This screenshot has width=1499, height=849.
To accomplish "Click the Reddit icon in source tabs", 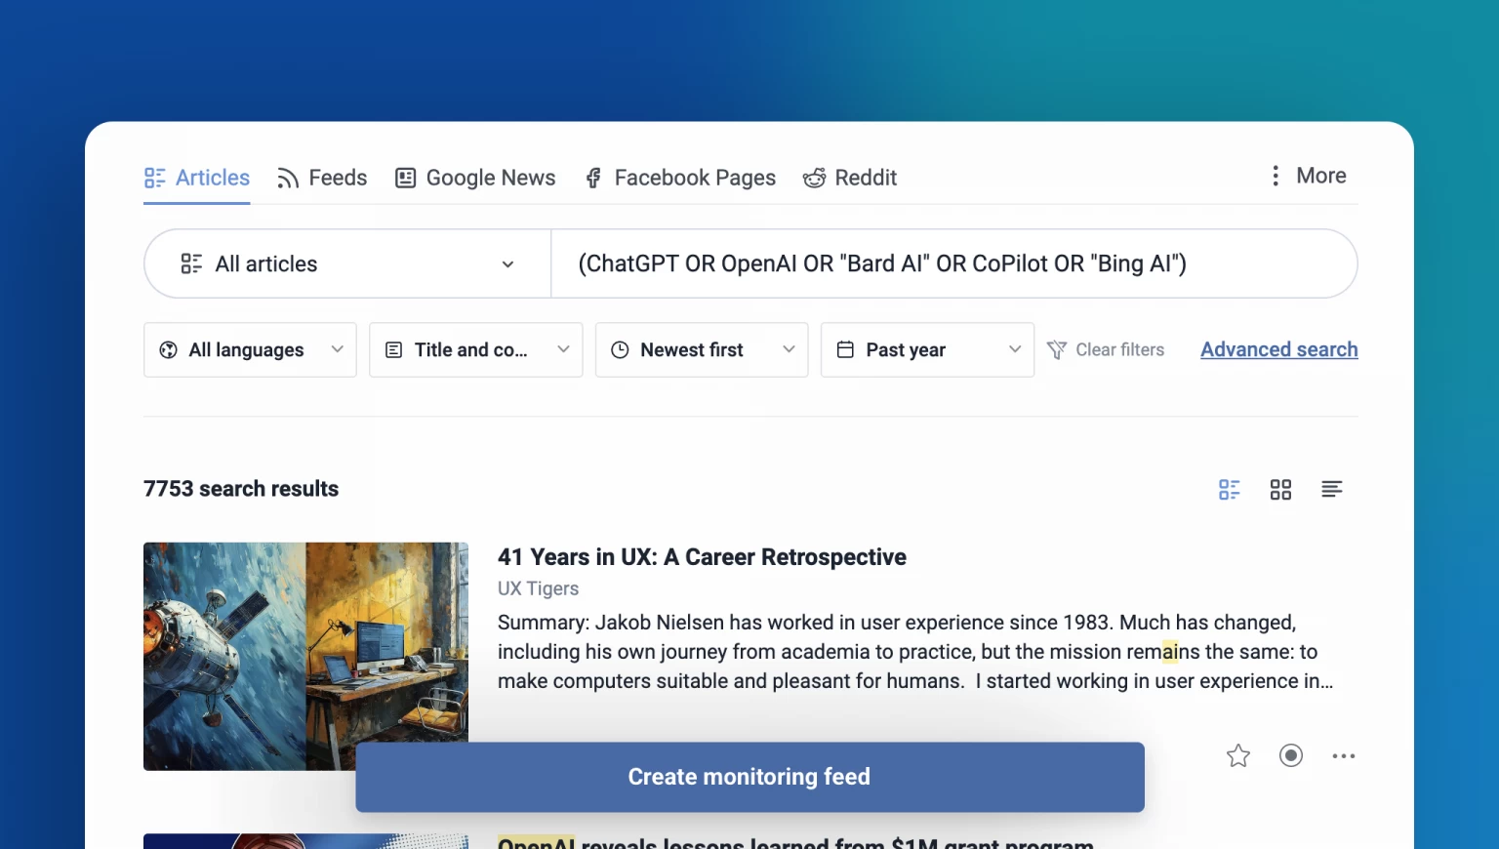I will point(814,179).
